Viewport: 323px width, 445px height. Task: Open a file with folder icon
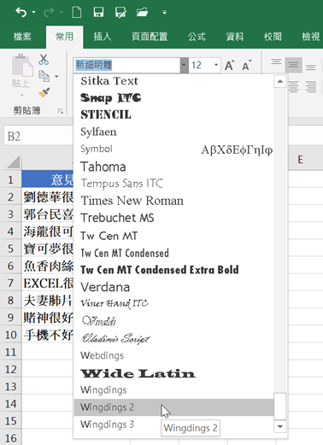pos(142,12)
